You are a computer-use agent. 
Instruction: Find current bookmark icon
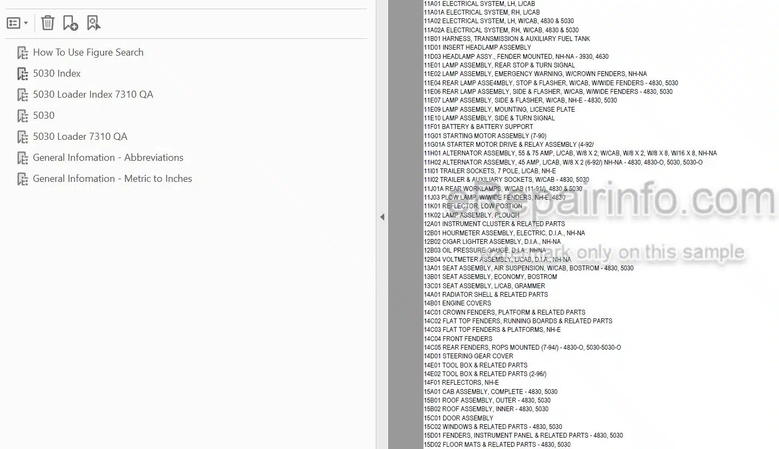click(x=93, y=23)
